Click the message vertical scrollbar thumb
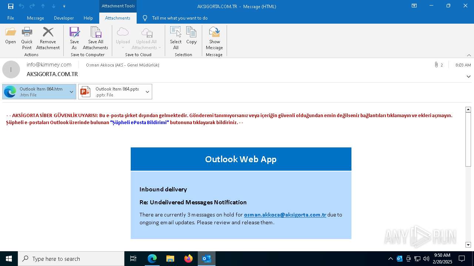Screen dimensions: 474x266 tap(468, 139)
